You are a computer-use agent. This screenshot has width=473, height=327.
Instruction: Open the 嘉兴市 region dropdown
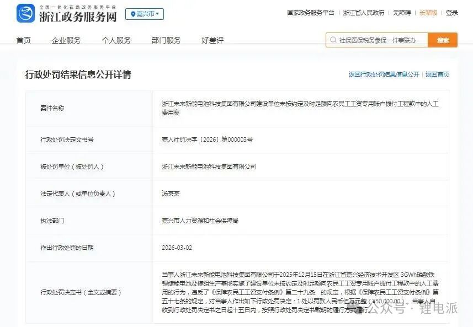coord(145,14)
